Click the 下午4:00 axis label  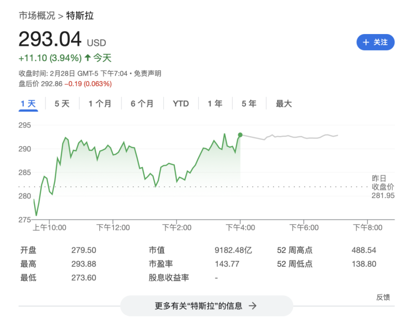pyautogui.click(x=240, y=228)
